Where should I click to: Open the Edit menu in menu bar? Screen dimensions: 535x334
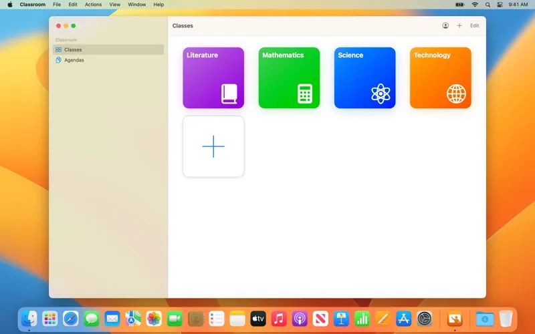point(73,5)
